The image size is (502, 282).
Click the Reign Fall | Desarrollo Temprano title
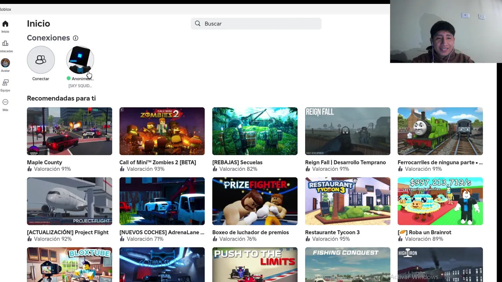click(x=346, y=162)
